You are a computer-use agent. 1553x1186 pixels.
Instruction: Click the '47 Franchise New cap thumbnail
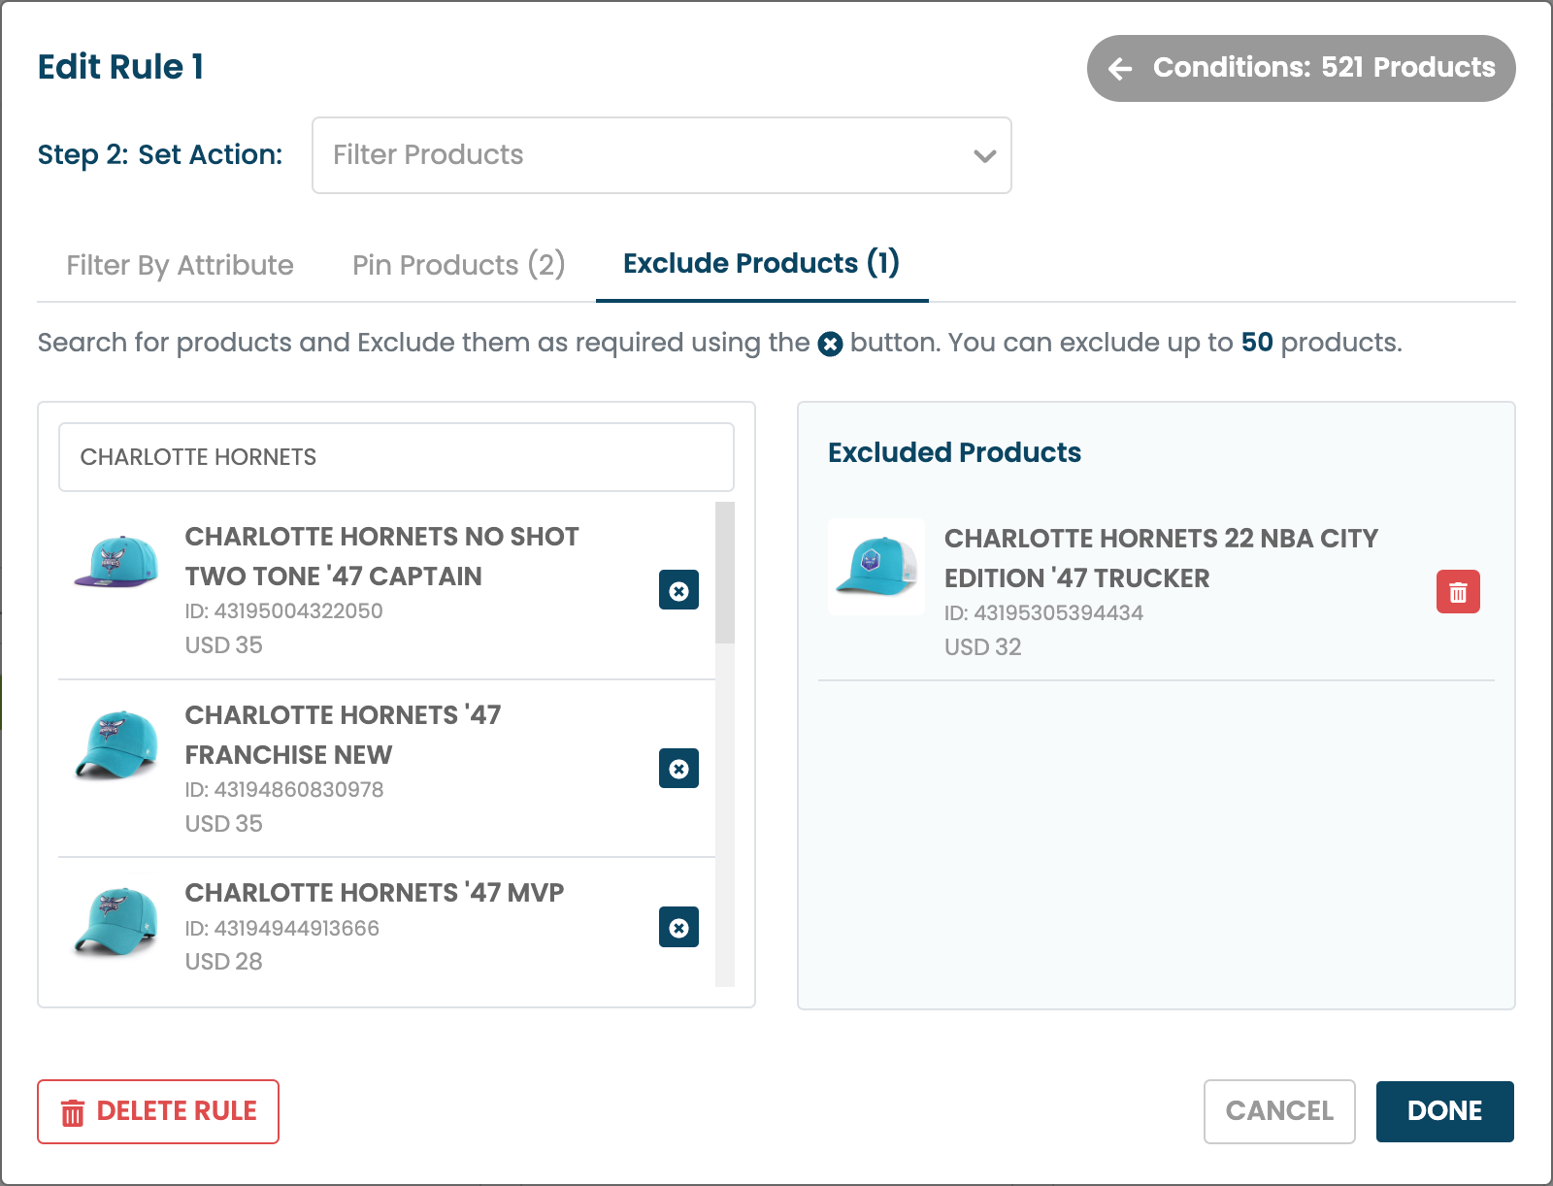tap(116, 744)
